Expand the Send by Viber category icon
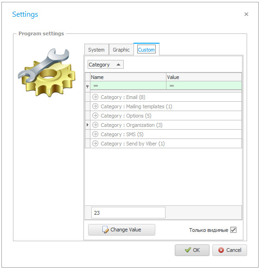261x270 pixels. (95, 144)
